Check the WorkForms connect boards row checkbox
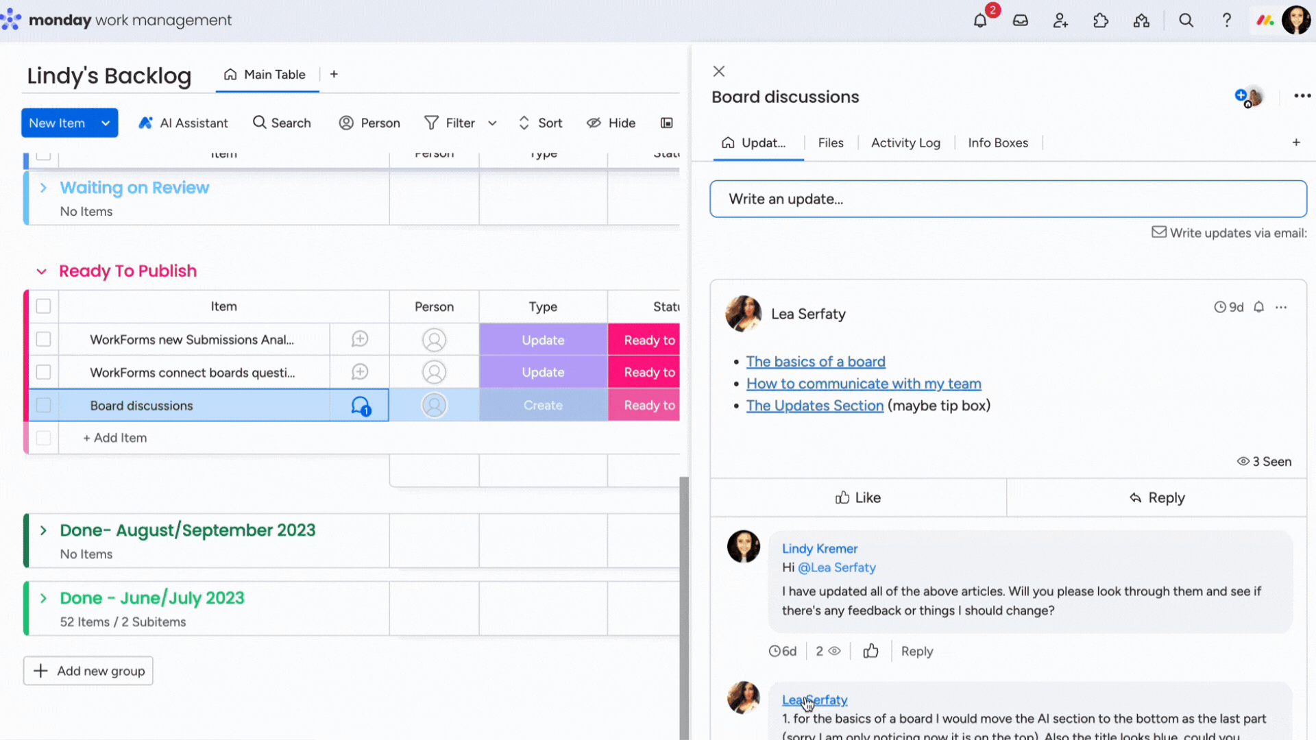The width and height of the screenshot is (1316, 740). coord(43,372)
